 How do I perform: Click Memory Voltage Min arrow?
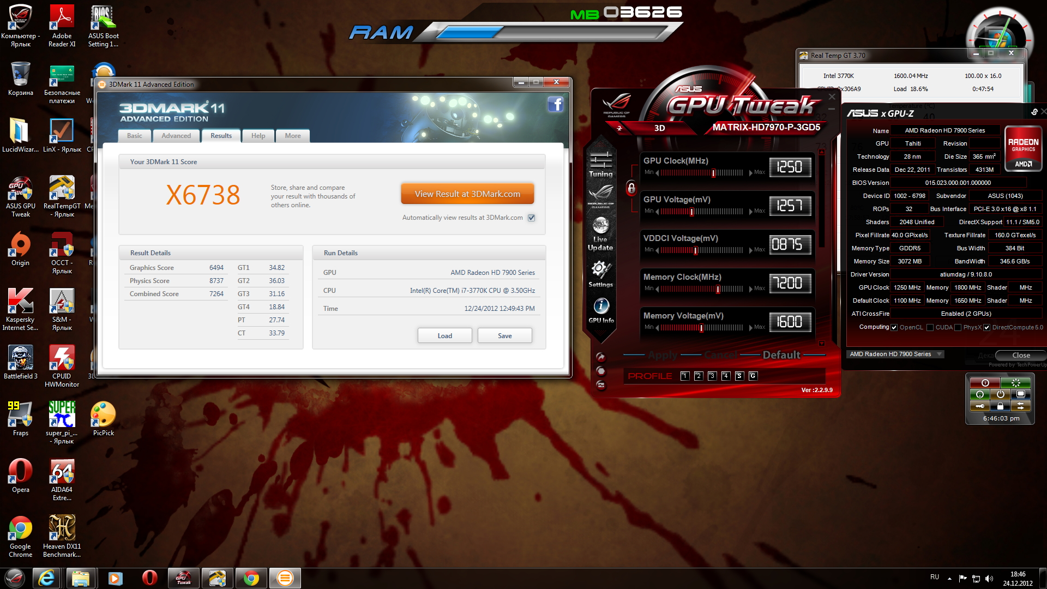click(x=657, y=328)
